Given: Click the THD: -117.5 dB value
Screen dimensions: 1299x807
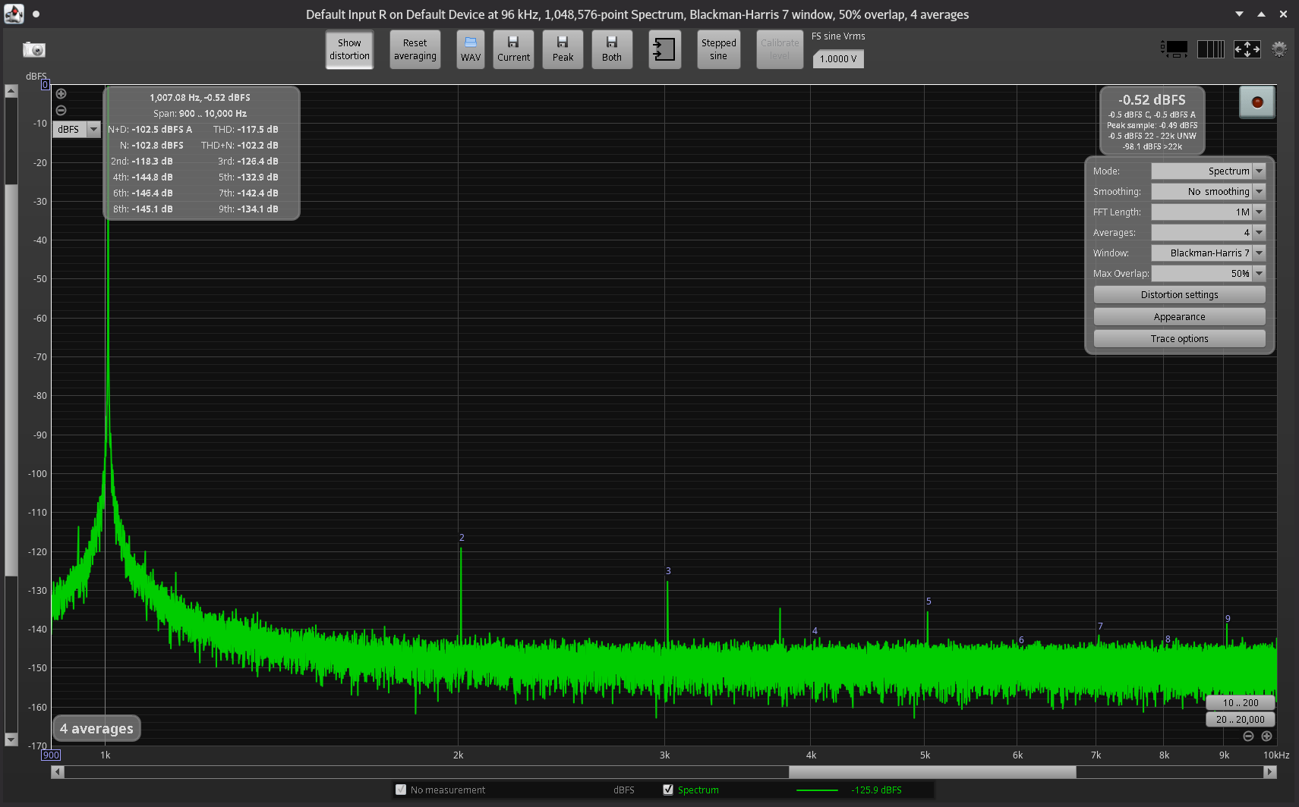Looking at the screenshot, I should (245, 129).
